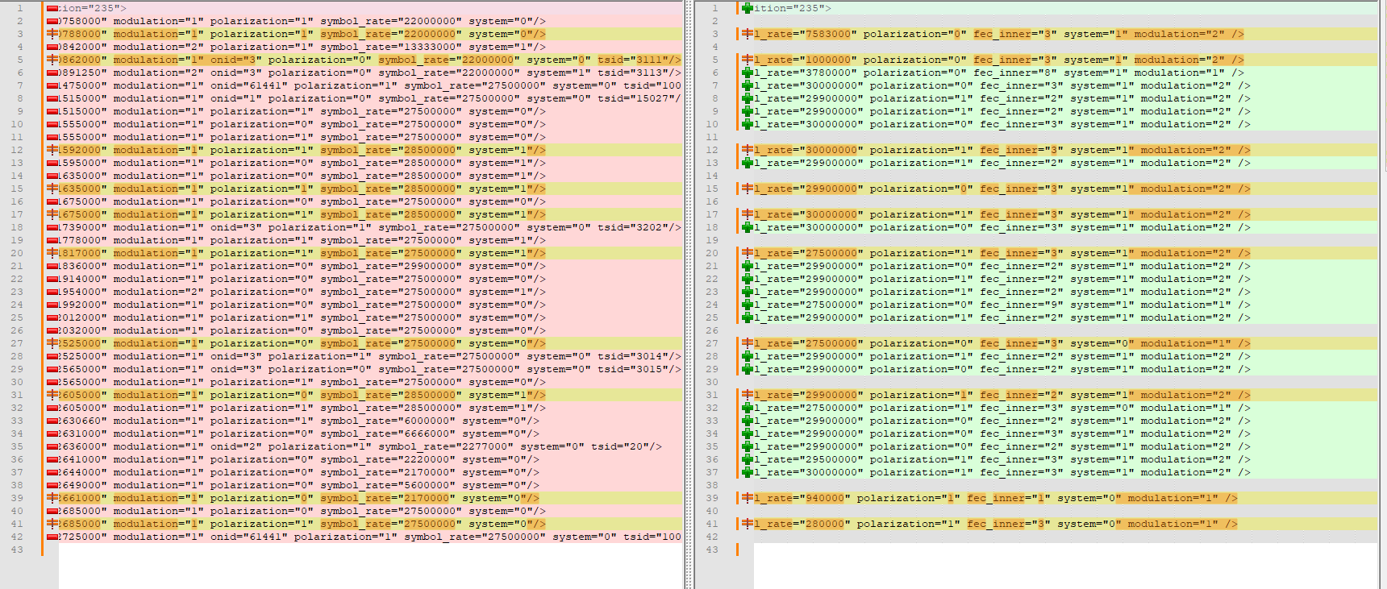Click the changed-line marker on right line 20
The width and height of the screenshot is (1387, 589).
(747, 253)
